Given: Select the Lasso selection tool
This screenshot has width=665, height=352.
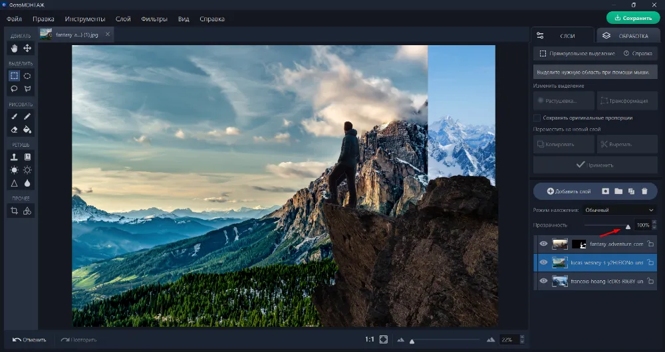Looking at the screenshot, I should [x=14, y=88].
